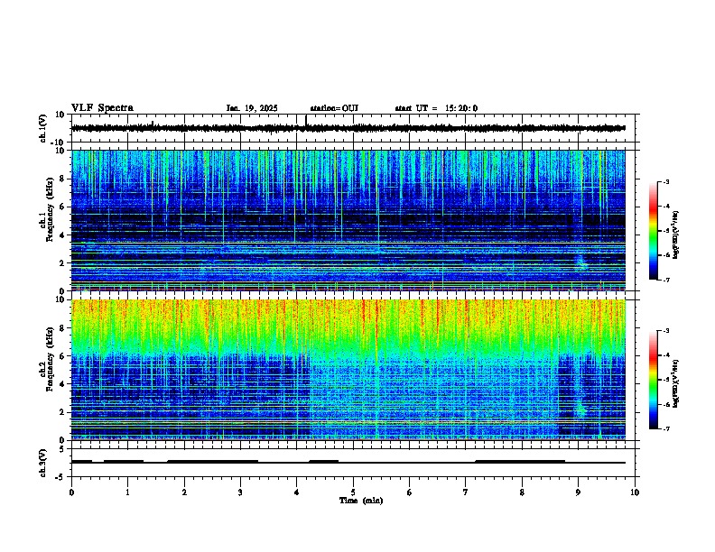715x552 pixels.
Task: Click the "7" tick on the time axis
Action: click(x=466, y=492)
